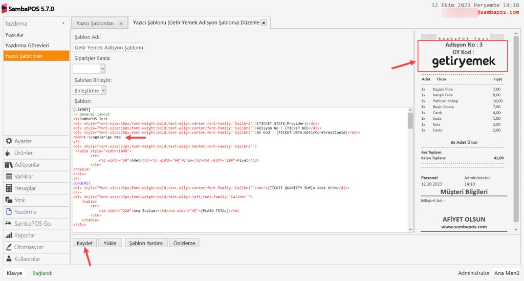Click www.sambapos.com text in preview

point(464,227)
